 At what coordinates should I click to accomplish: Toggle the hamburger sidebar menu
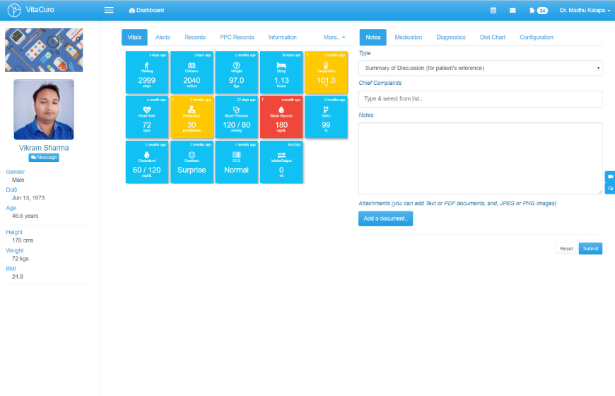(x=108, y=10)
